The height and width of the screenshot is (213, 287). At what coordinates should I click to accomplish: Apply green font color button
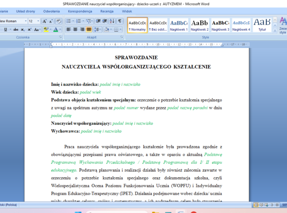[56, 29]
